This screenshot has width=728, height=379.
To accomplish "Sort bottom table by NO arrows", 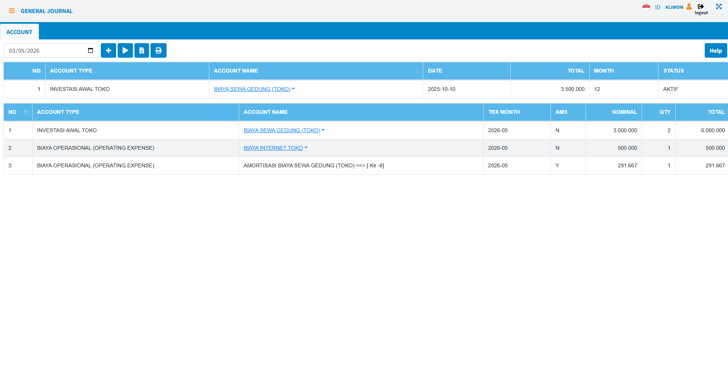I will point(26,112).
